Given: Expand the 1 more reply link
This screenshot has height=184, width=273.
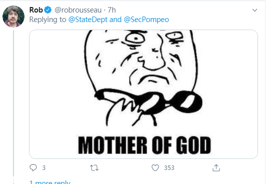Looking at the screenshot, I should [x=50, y=182].
